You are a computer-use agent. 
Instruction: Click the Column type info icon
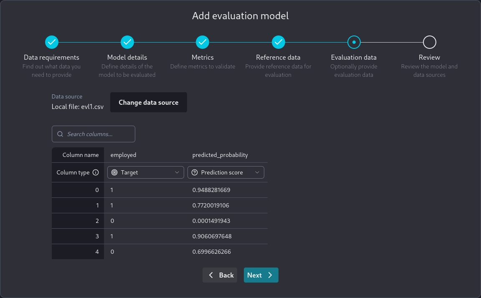tap(96, 172)
